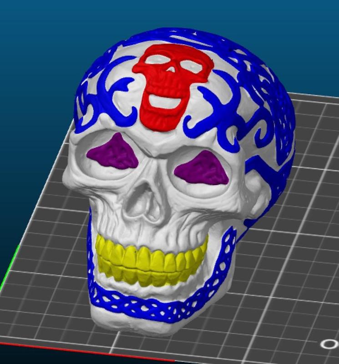
Task: Pick the purple eye socket beside the blue braid
Action: pos(202,168)
